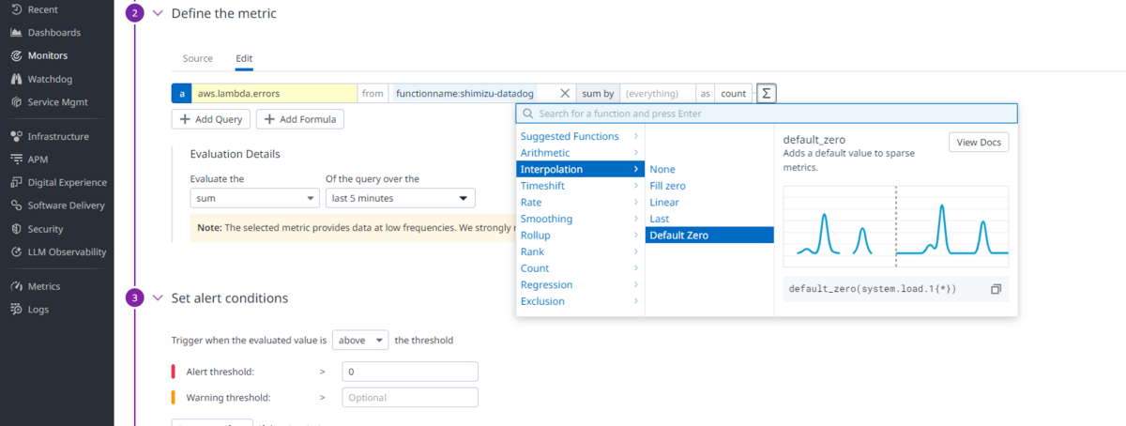Image resolution: width=1126 pixels, height=426 pixels.
Task: Choose Fill zero interpolation option
Action: point(708,186)
